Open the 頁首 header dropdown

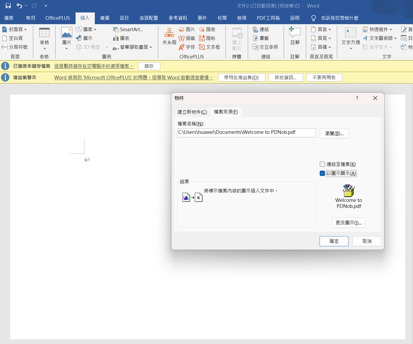pos(321,29)
